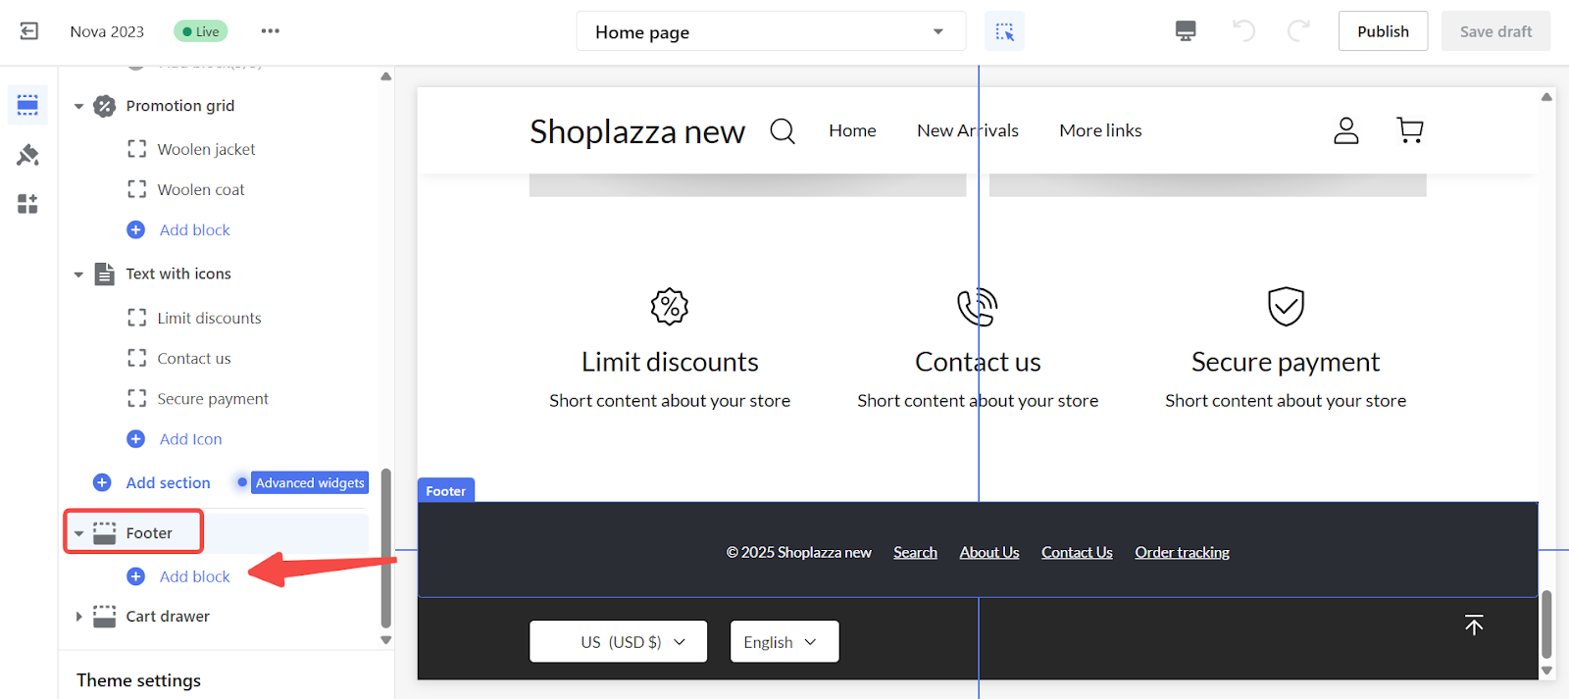Click the account user icon in preview

(x=1346, y=130)
